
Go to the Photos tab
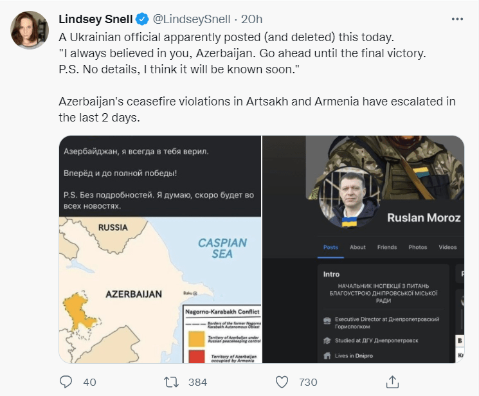coord(417,247)
